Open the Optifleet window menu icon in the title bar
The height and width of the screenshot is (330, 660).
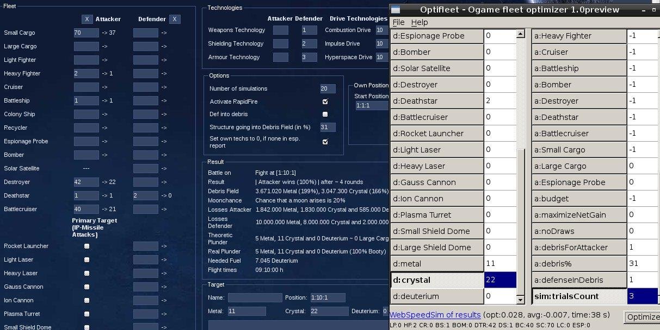click(396, 10)
